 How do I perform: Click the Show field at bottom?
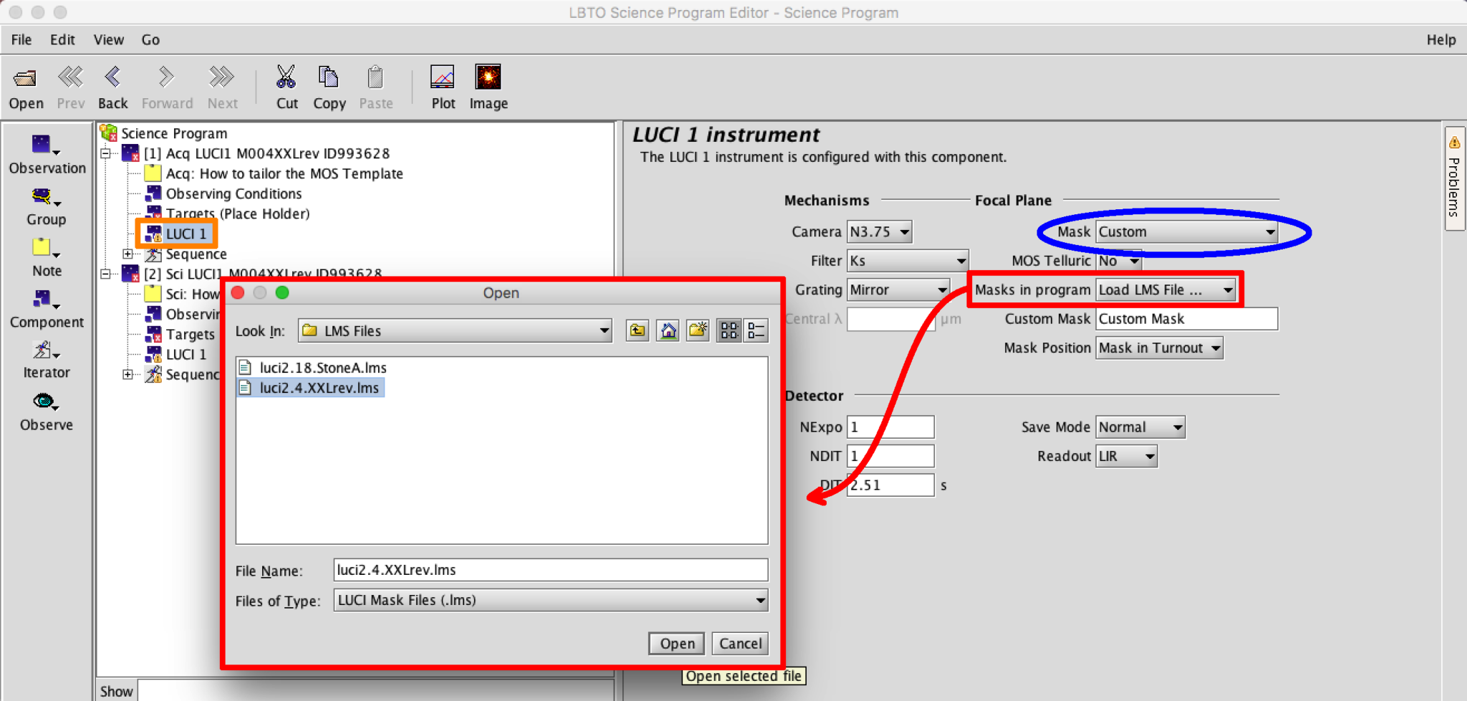(375, 691)
